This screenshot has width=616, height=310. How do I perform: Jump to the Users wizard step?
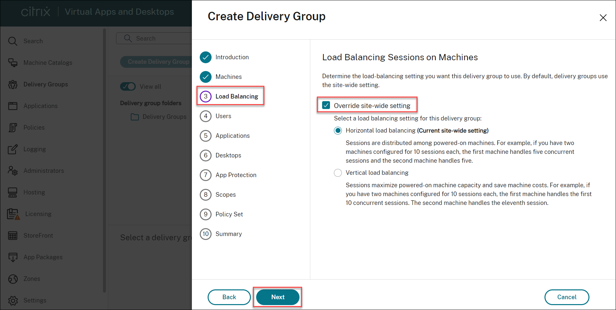coord(223,116)
